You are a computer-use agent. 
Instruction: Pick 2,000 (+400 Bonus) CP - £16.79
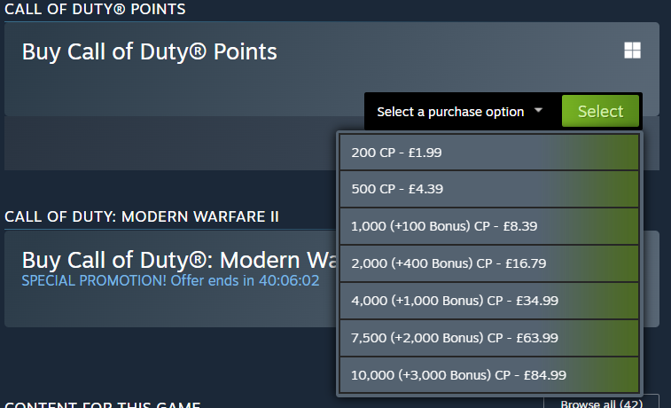(x=489, y=263)
